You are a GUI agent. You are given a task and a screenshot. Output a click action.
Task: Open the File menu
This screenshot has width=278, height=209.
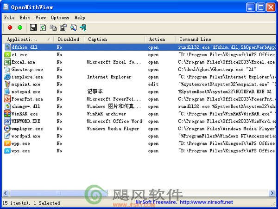coord(9,18)
